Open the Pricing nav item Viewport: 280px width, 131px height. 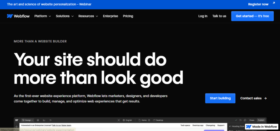(x=128, y=16)
